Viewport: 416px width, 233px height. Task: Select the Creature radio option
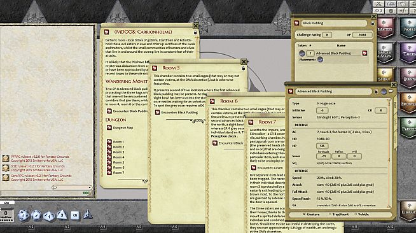305,214
